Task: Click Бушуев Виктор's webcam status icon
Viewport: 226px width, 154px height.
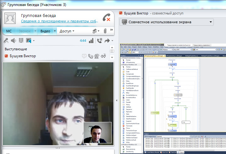Action: click(97, 56)
